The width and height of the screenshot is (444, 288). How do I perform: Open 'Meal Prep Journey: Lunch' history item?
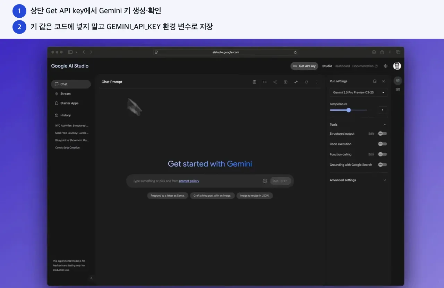72,133
